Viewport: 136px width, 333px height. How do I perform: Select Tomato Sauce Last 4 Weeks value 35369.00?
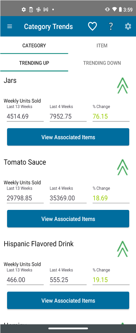[68, 198]
